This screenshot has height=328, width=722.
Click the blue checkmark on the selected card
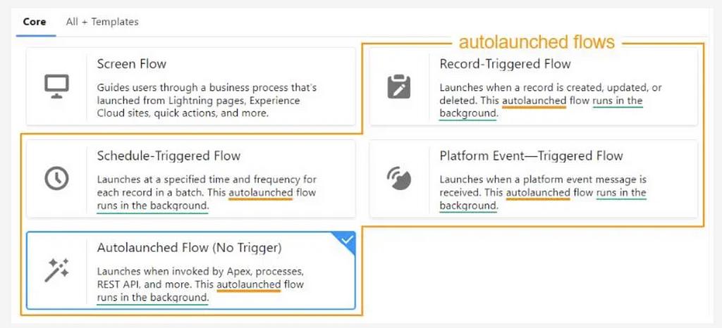(347, 241)
